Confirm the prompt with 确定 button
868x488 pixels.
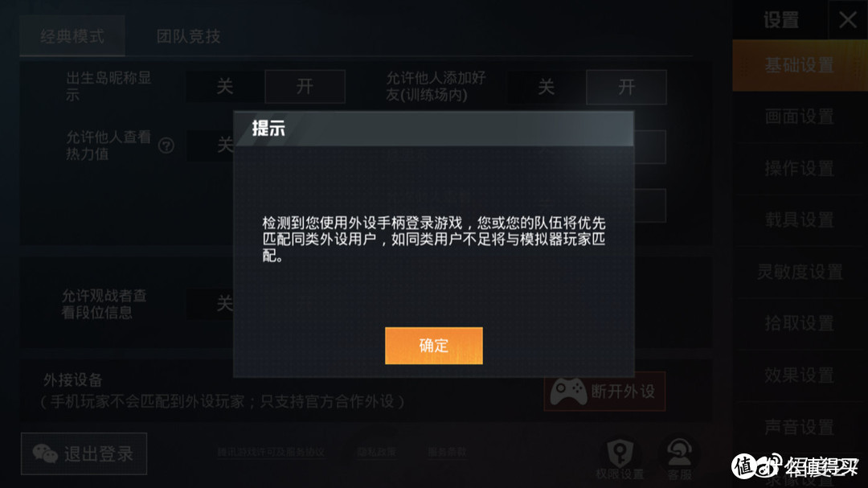[433, 346]
